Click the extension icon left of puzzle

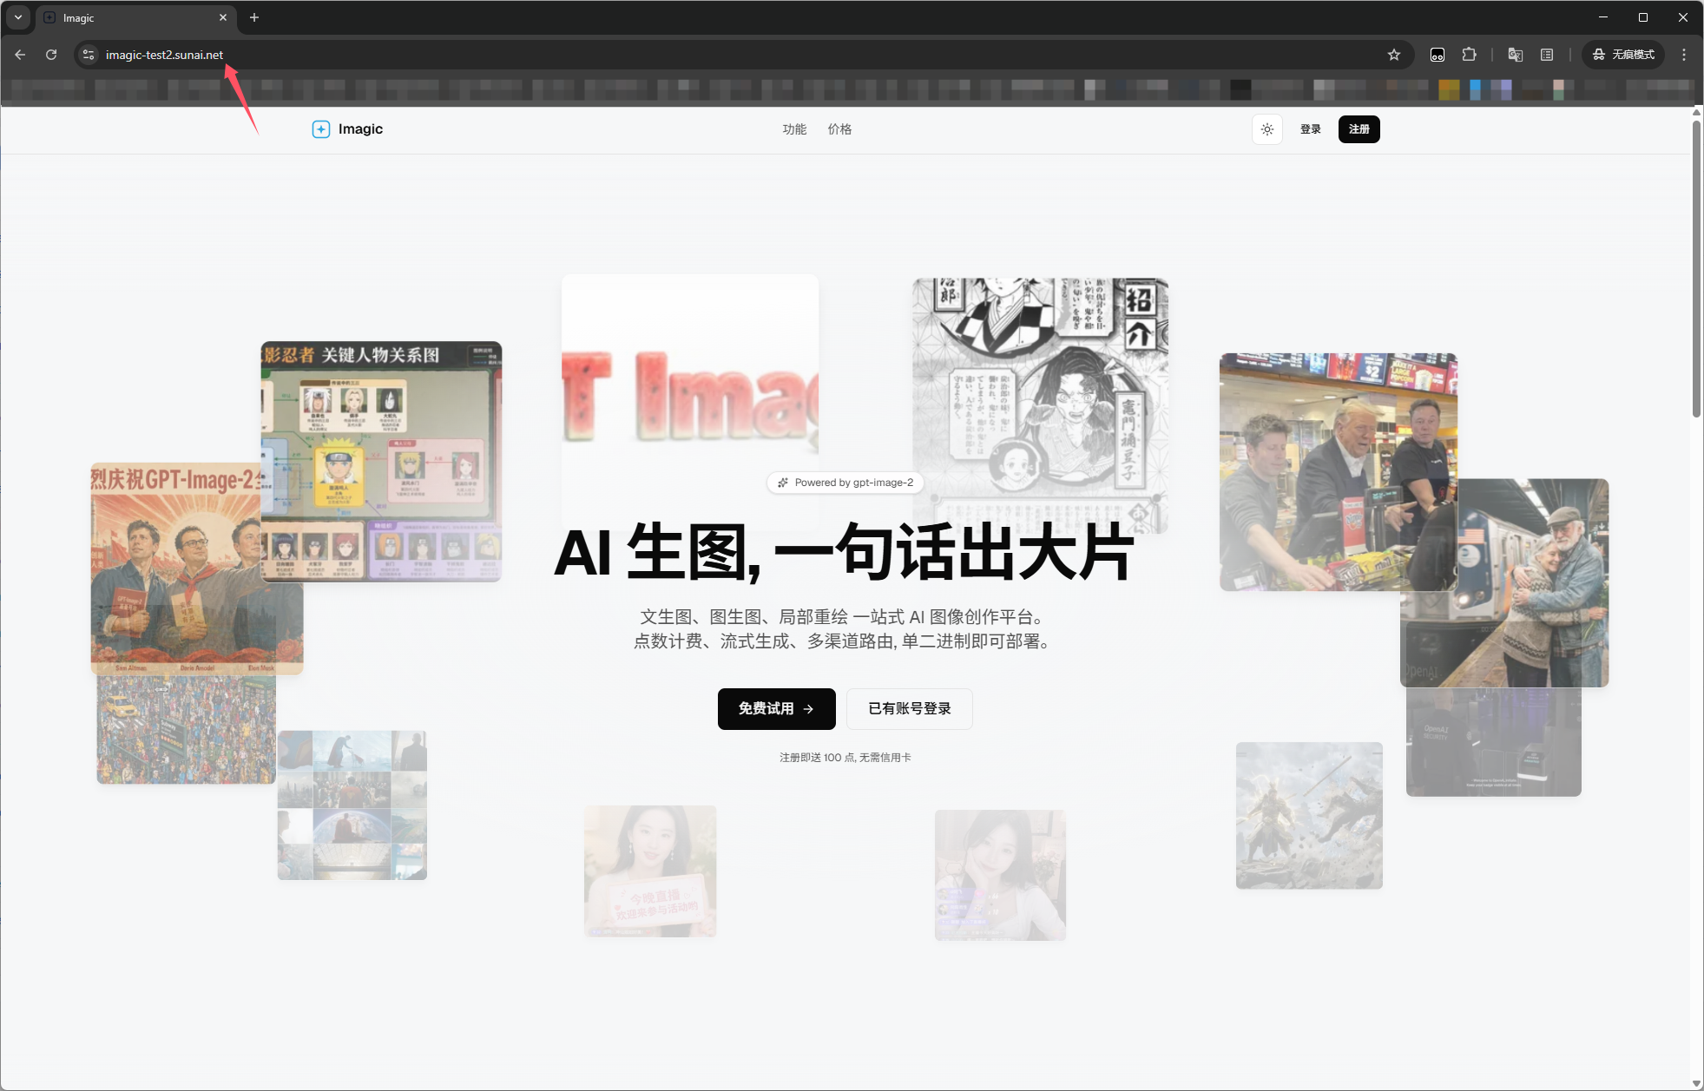click(x=1438, y=55)
